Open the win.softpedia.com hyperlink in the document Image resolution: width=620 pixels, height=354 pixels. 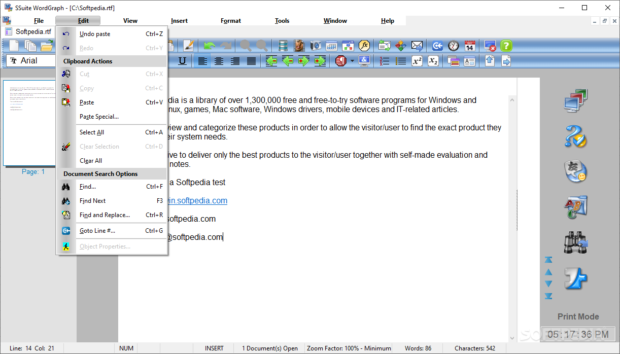coord(197,200)
